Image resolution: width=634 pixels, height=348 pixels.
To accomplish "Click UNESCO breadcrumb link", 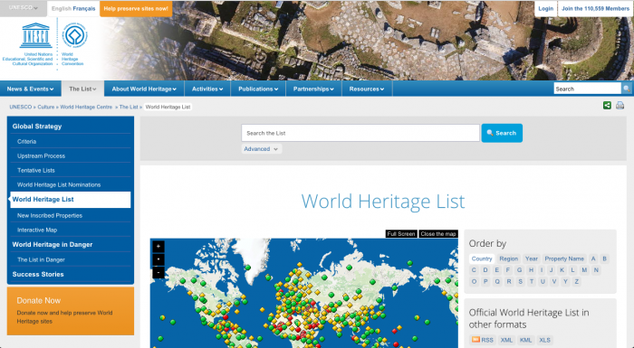I will pos(21,107).
